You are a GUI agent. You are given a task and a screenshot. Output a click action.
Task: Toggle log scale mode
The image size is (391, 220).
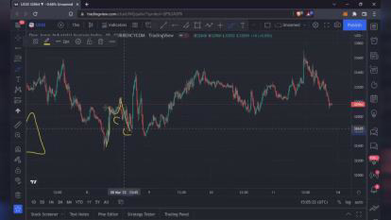click(348, 202)
